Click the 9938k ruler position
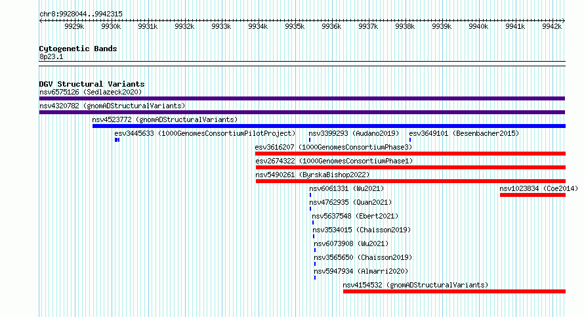584x317 pixels. 405,26
